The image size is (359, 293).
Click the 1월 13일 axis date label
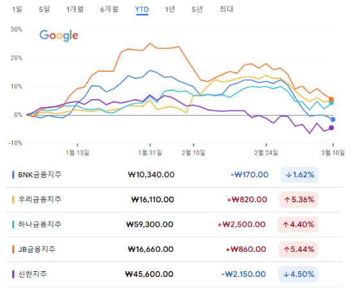[x=77, y=152]
